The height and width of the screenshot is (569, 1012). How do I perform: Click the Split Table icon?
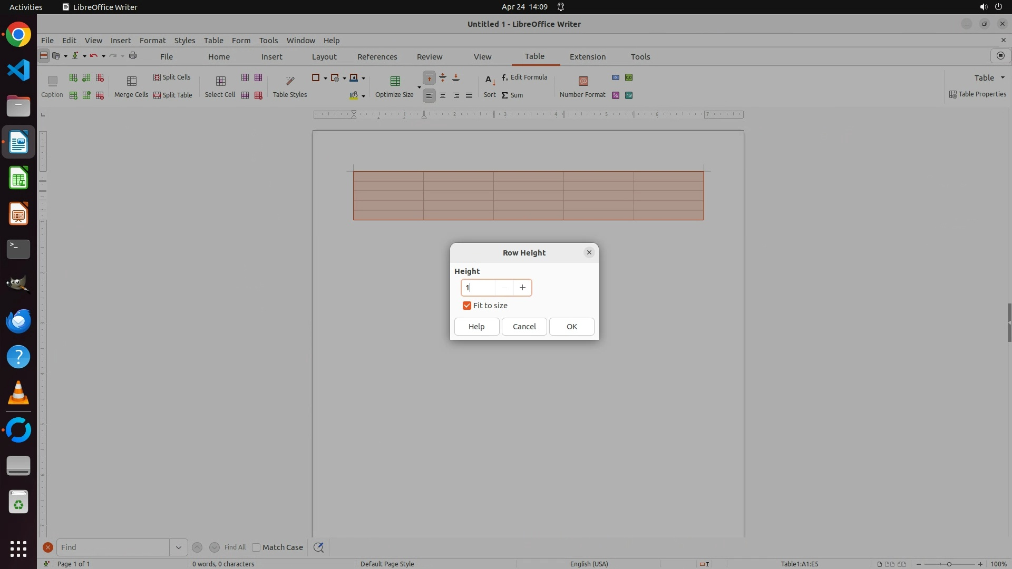pyautogui.click(x=157, y=95)
